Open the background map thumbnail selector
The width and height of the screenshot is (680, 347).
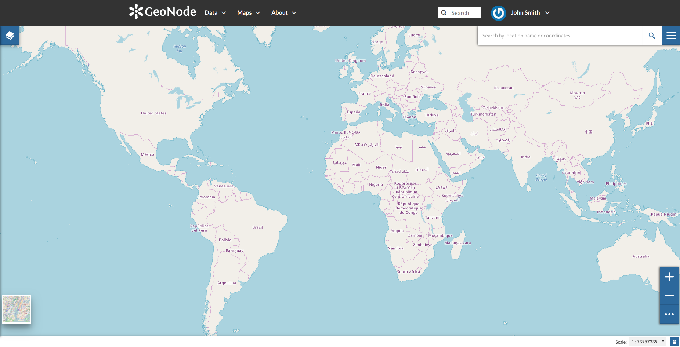17,309
